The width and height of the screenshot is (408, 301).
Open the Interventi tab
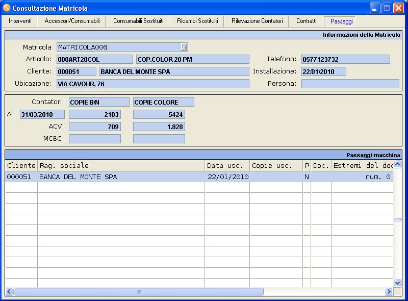coord(20,21)
